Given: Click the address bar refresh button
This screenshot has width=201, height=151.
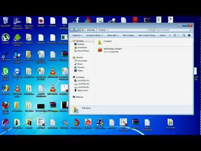Looking at the screenshot, I should pyautogui.click(x=152, y=30).
